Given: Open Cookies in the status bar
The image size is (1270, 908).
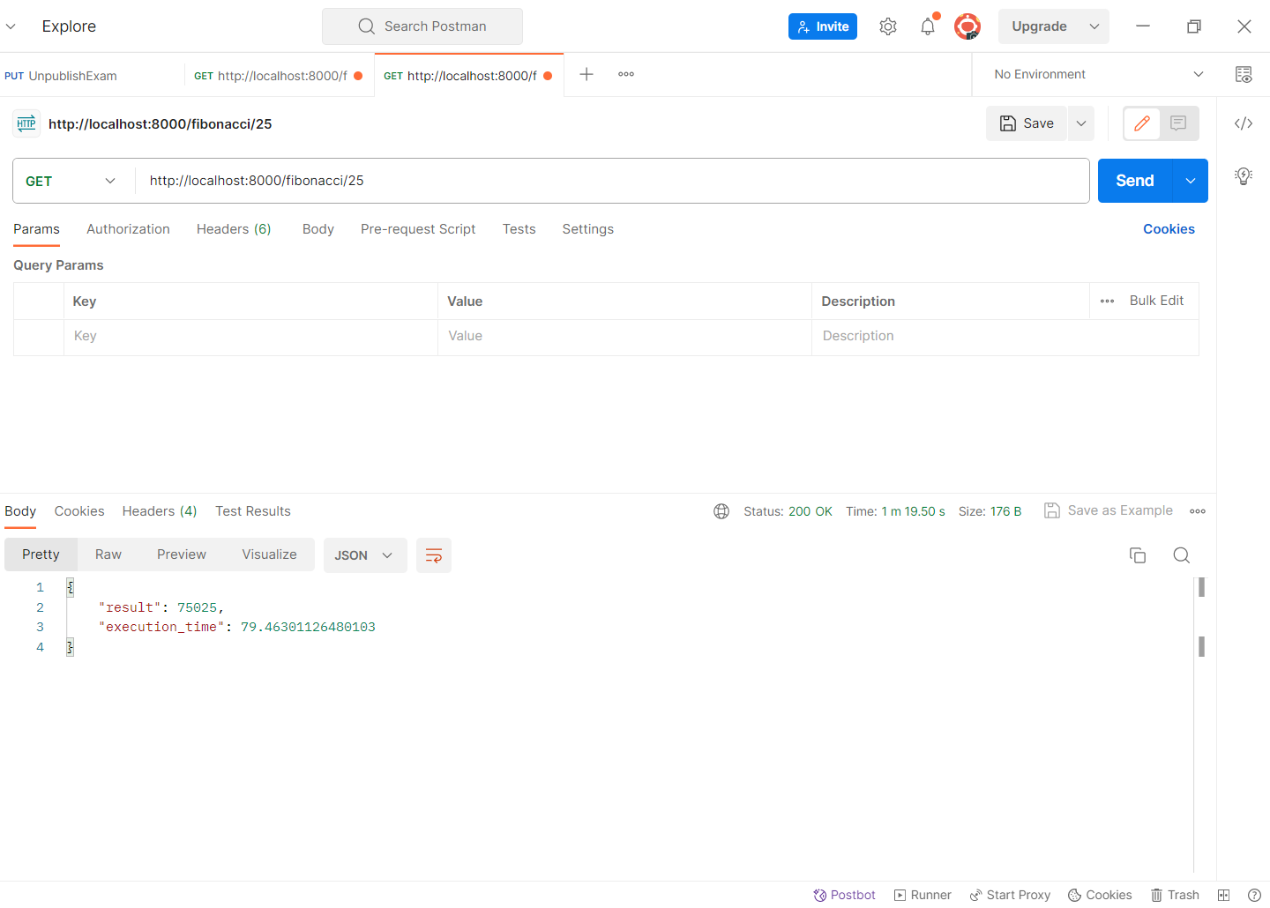Looking at the screenshot, I should click(x=1100, y=895).
